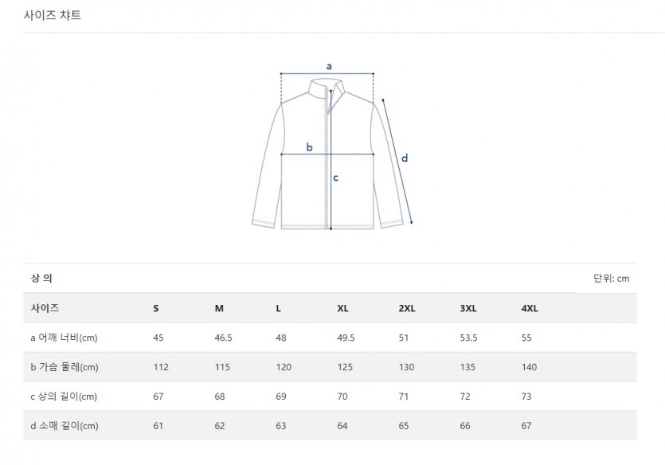The width and height of the screenshot is (665, 465).
Task: Select the 2XL size column header
Action: point(407,308)
